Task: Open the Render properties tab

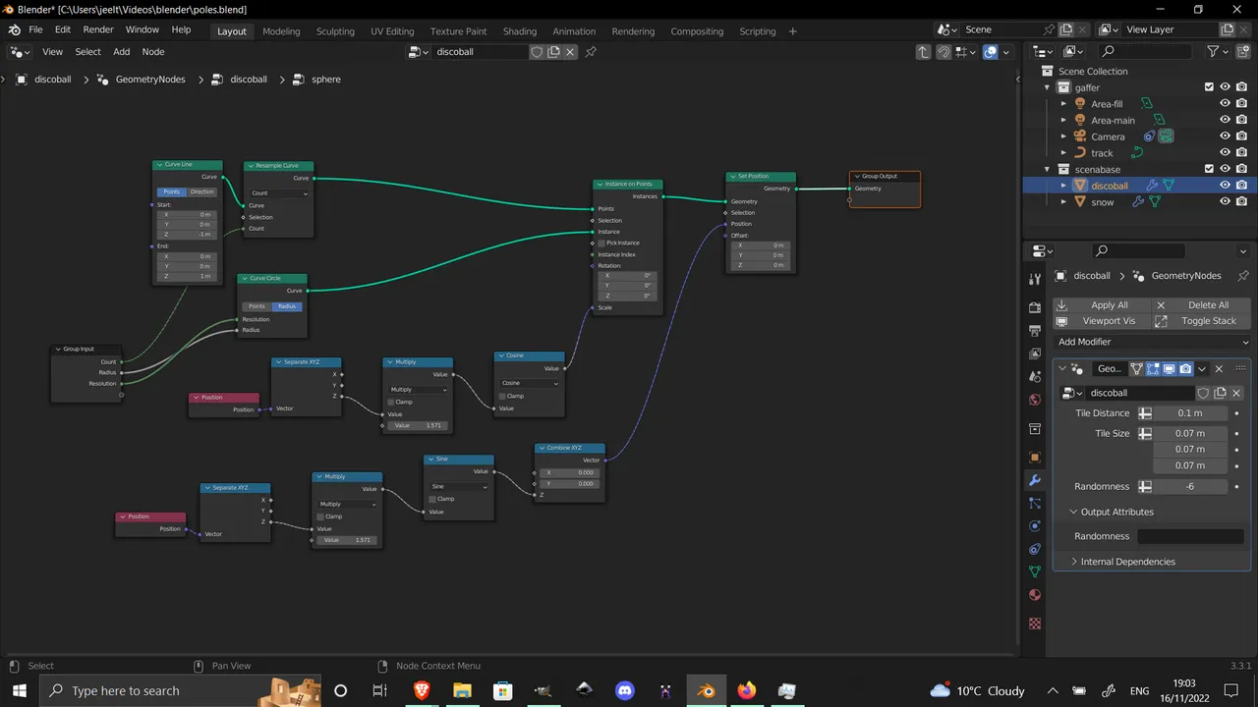Action: pos(1034,305)
